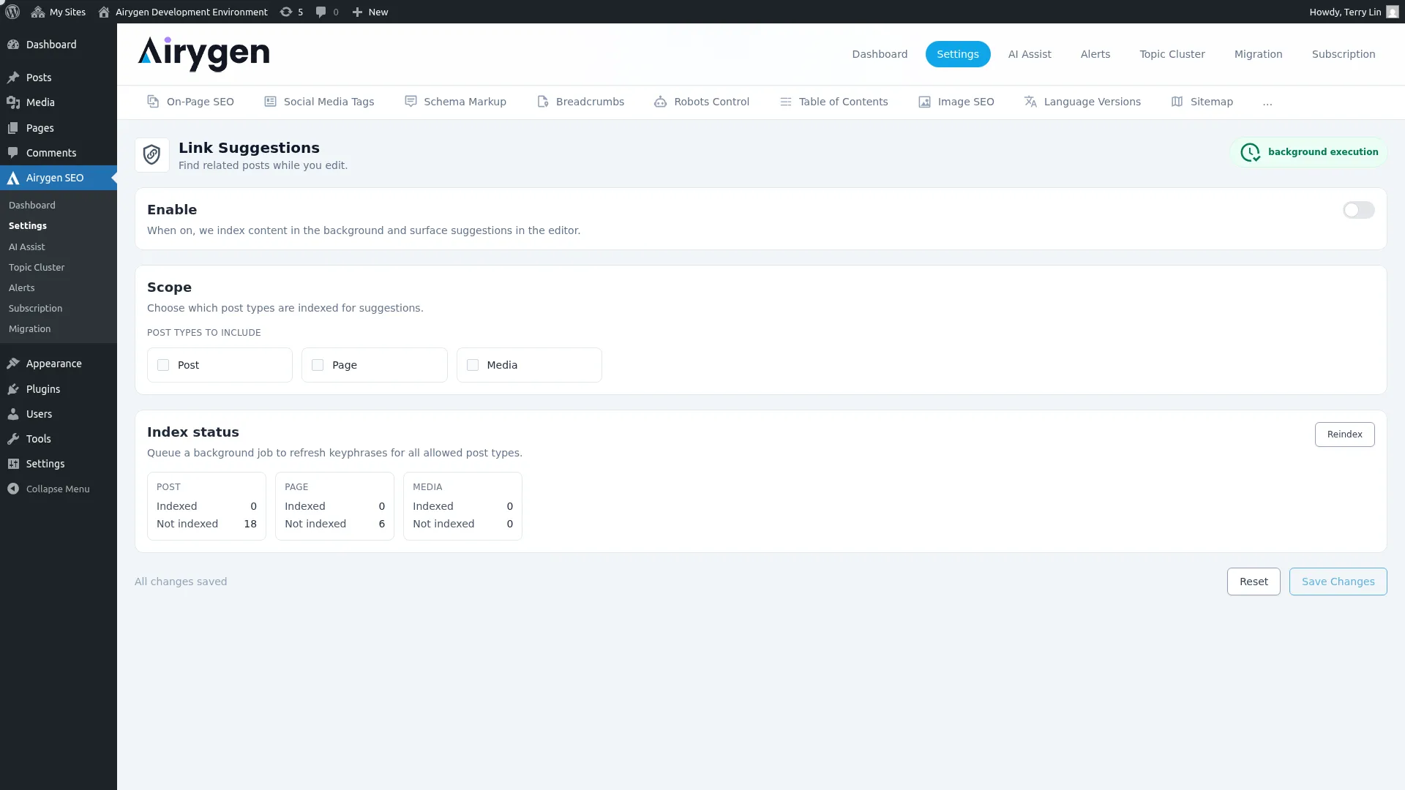Select the Settings pill tab
Viewport: 1405px width, 790px height.
pyautogui.click(x=958, y=54)
